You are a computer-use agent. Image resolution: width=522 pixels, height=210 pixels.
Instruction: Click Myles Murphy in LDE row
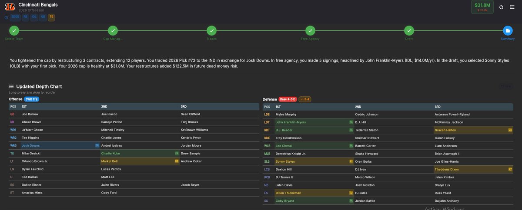click(286, 115)
